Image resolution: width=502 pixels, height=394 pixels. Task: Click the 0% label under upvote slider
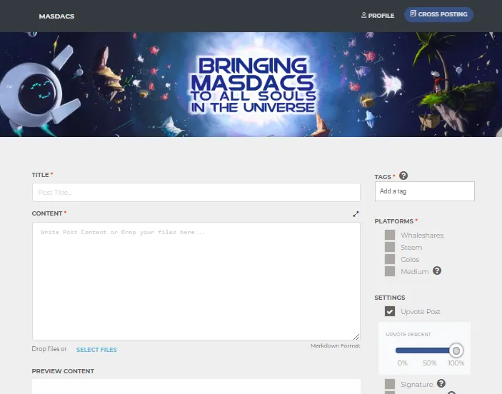(x=402, y=363)
